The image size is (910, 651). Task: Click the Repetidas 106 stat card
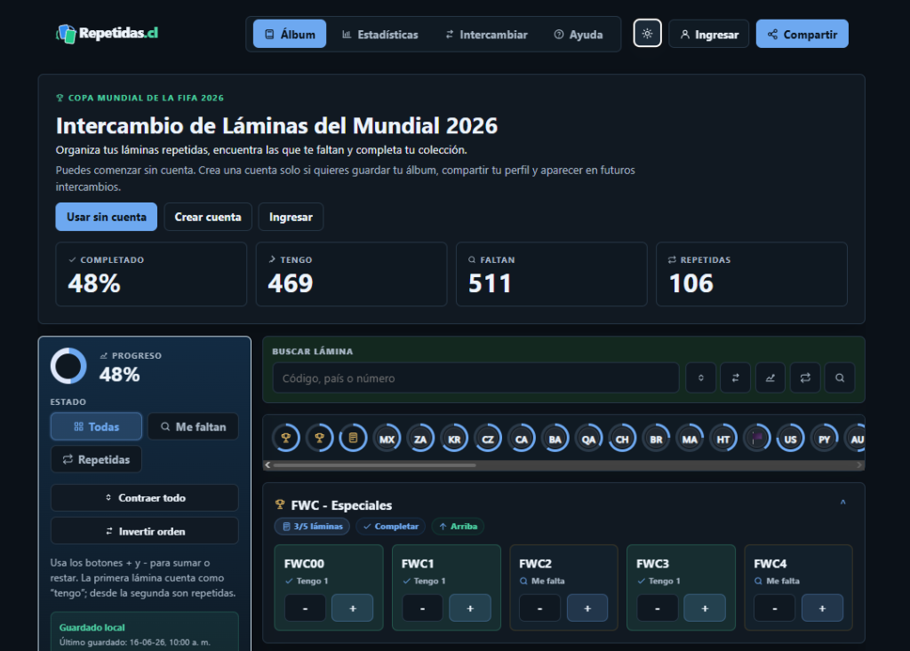pos(752,274)
